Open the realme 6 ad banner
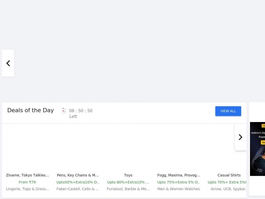Image resolution: width=265 pixels, height=199 pixels. coord(257,149)
